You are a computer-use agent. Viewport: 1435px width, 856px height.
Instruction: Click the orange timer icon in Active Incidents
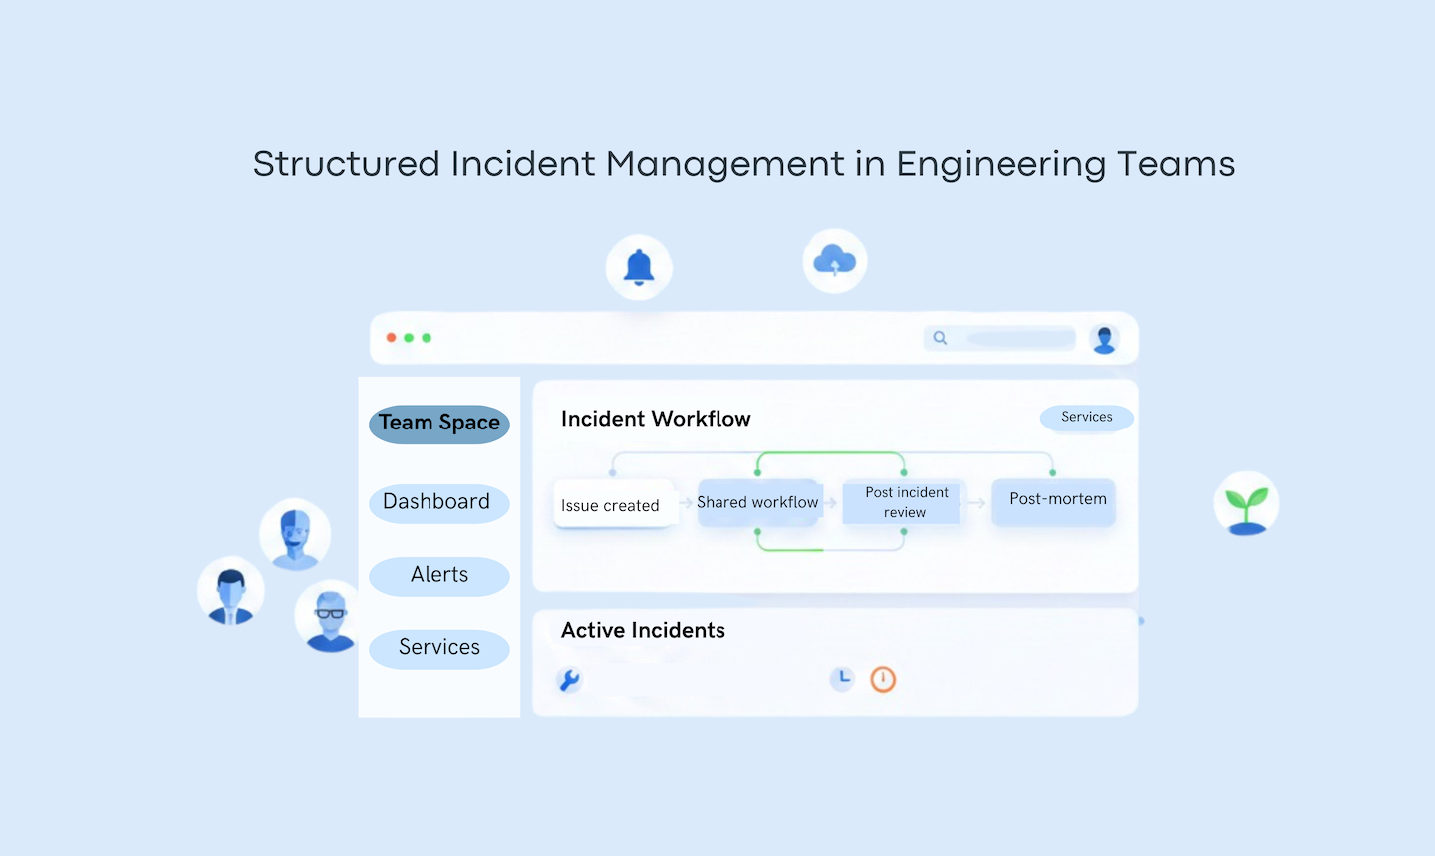tap(883, 679)
